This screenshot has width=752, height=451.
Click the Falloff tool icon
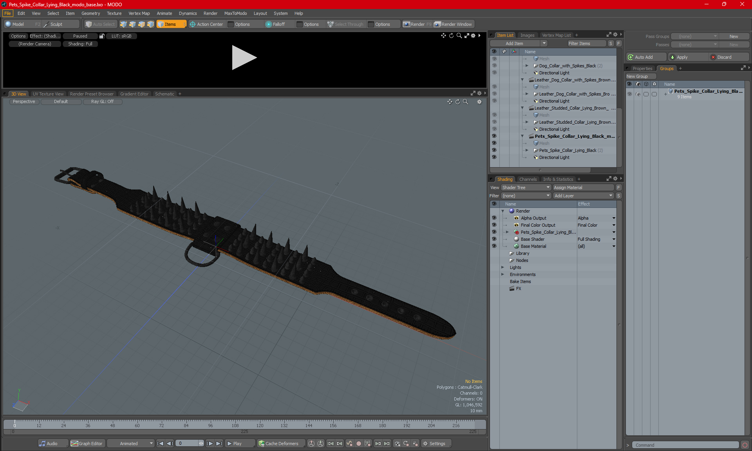268,24
